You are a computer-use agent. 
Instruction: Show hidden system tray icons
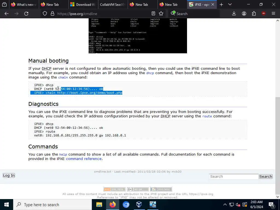(x=225, y=205)
